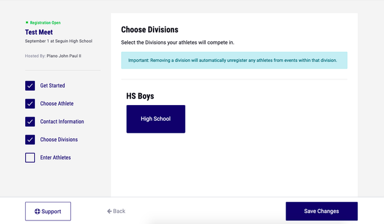Select the High School division tile
Screen dimensions: 384x224
pyautogui.click(x=156, y=119)
